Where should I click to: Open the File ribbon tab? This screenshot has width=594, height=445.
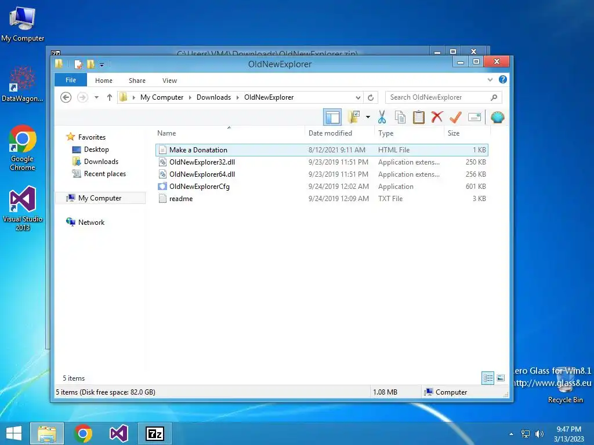[x=70, y=80]
